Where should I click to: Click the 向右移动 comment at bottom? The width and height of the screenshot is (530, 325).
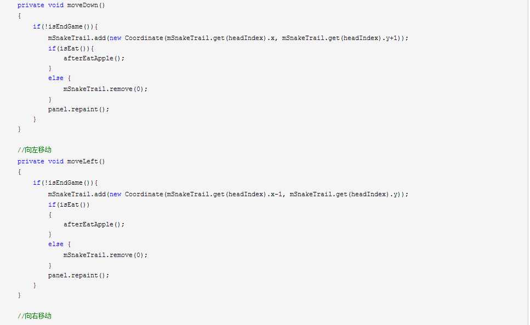[x=35, y=316]
